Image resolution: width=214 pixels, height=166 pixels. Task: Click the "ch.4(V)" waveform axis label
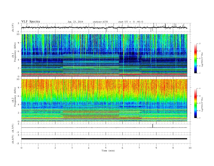click(x=13, y=139)
